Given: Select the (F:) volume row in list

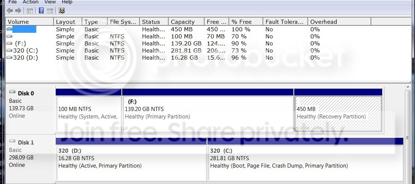Looking at the screenshot, I should click(208, 44).
